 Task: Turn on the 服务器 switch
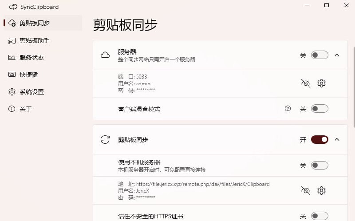(x=319, y=55)
